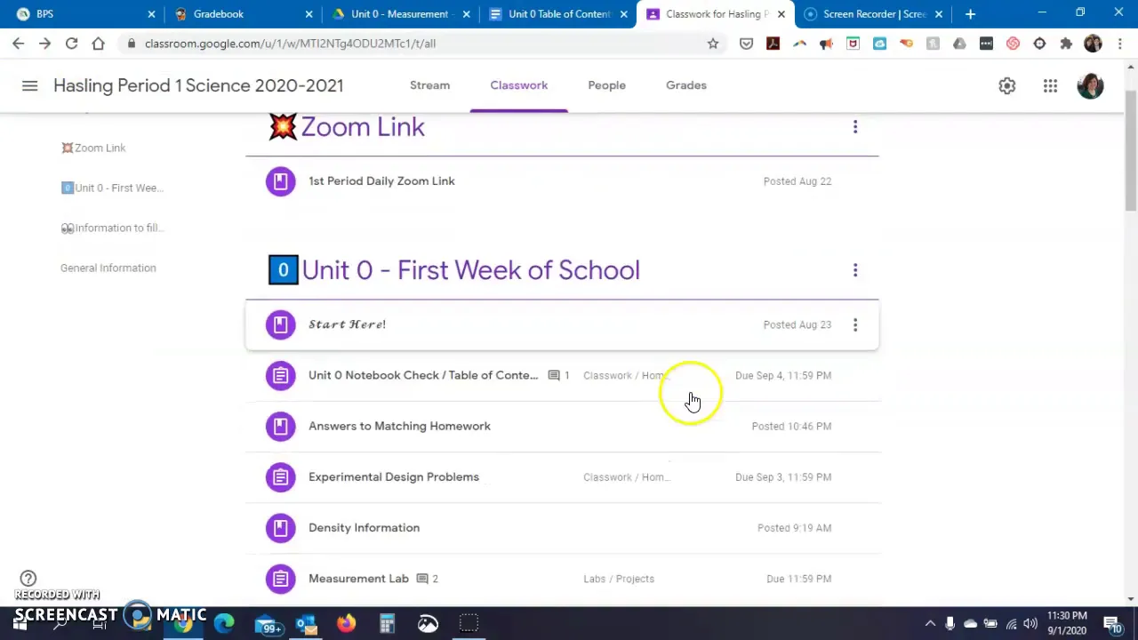The height and width of the screenshot is (640, 1138).
Task: Open the Extensions puzzle piece menu
Action: [1066, 43]
